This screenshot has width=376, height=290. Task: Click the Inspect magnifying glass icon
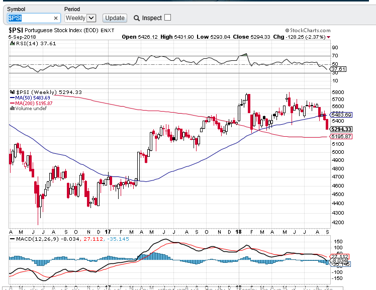(136, 18)
